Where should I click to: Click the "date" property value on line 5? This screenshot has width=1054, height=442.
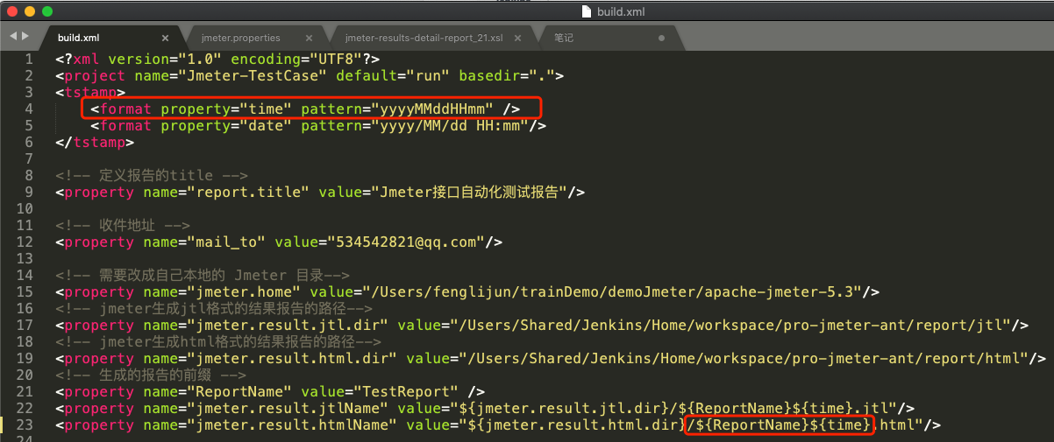pos(266,125)
